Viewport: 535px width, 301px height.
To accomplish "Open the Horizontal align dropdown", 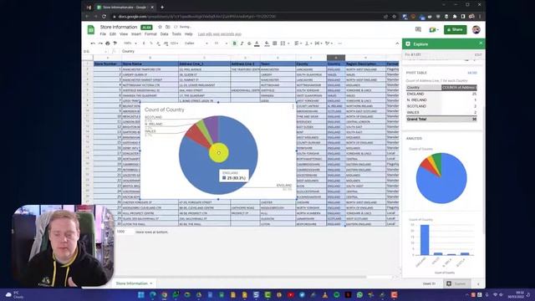I will [x=298, y=43].
